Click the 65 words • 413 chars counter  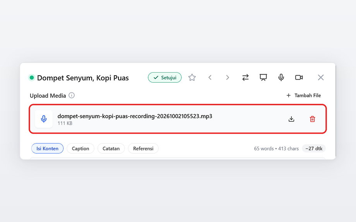(276, 149)
